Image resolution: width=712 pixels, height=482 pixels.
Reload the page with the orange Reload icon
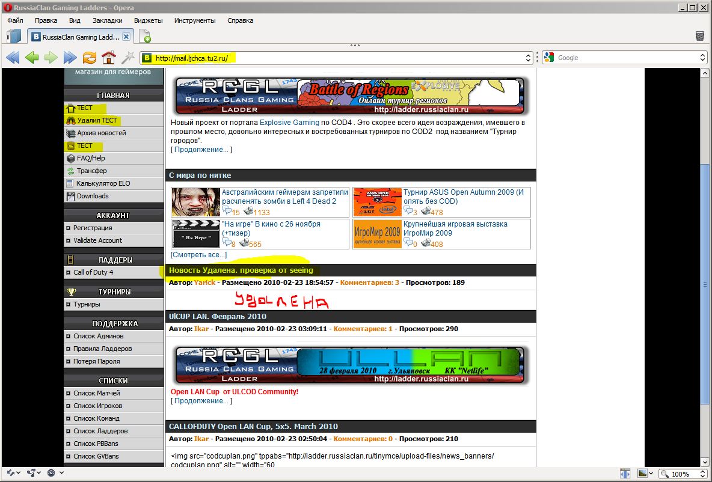[x=90, y=58]
